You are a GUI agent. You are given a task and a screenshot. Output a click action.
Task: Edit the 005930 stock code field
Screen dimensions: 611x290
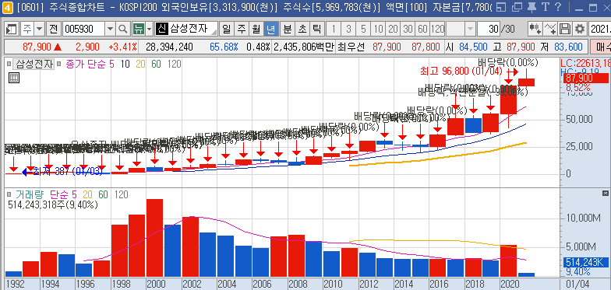[x=84, y=28]
